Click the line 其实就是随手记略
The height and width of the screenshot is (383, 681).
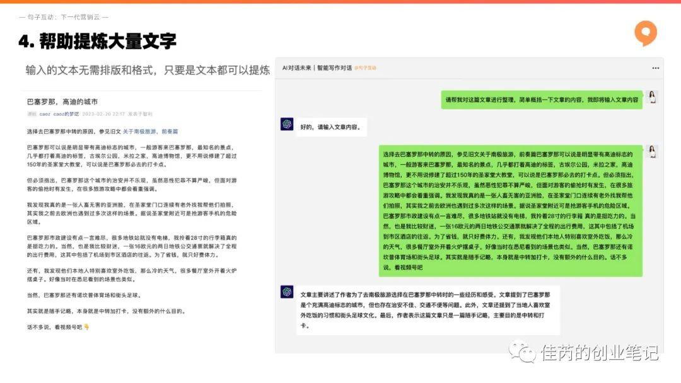coord(106,311)
